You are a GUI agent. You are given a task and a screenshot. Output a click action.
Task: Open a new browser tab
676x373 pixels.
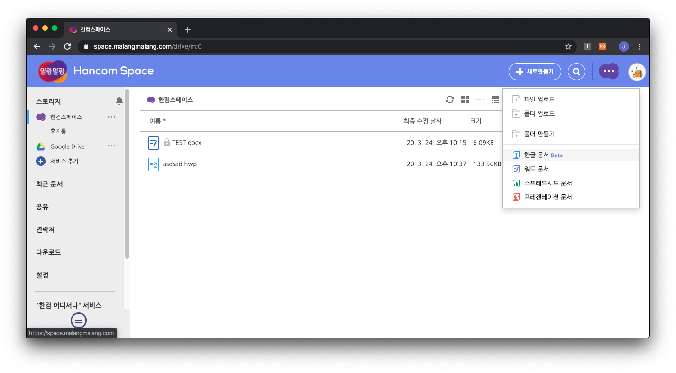tap(188, 30)
